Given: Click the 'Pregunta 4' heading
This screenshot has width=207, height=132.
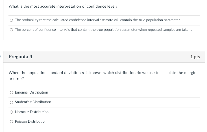Looking at the screenshot, I should (x=20, y=57).
